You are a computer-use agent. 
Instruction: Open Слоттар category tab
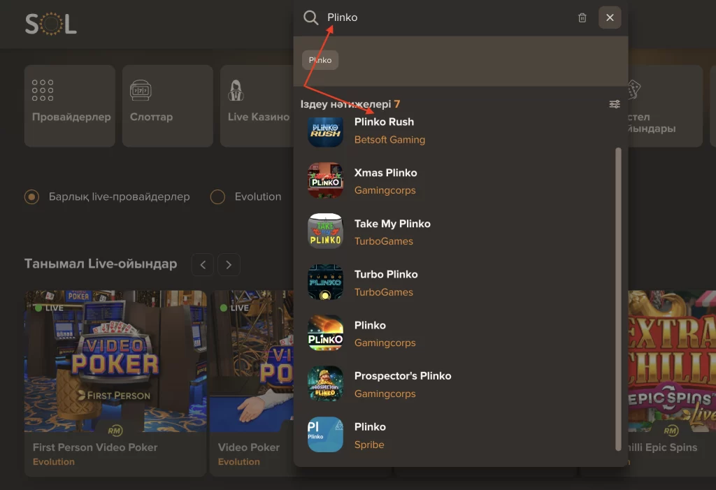tap(168, 106)
